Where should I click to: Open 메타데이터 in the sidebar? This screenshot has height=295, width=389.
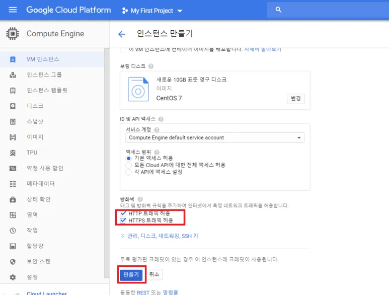[52, 184]
